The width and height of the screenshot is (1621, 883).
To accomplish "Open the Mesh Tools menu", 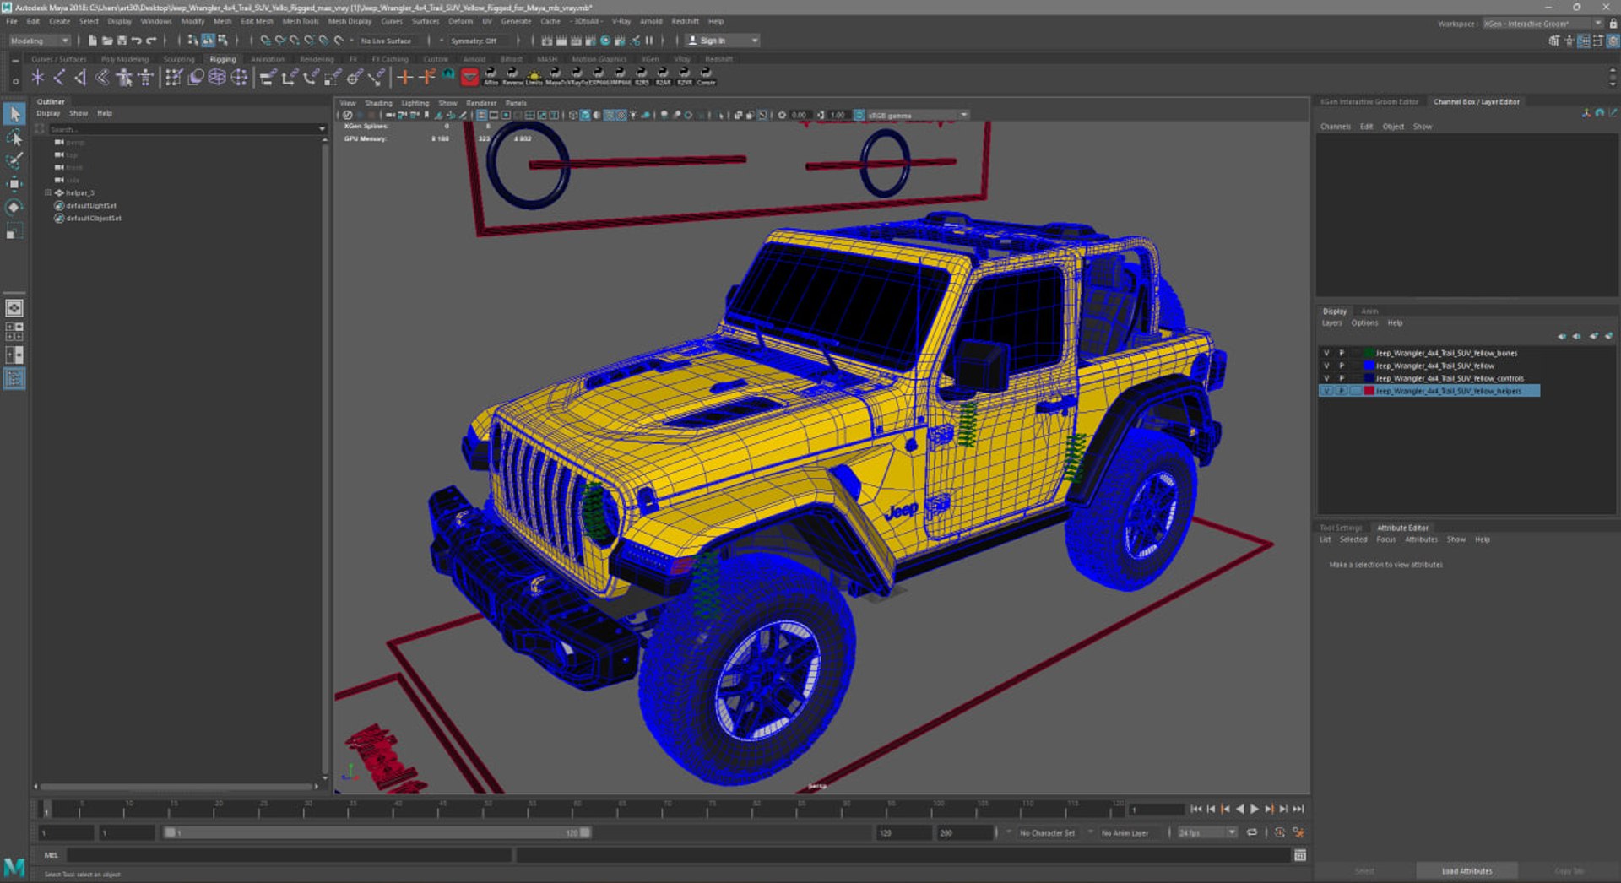I will coord(301,22).
